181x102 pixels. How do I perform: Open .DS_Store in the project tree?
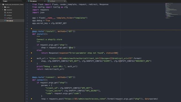point(9,12)
